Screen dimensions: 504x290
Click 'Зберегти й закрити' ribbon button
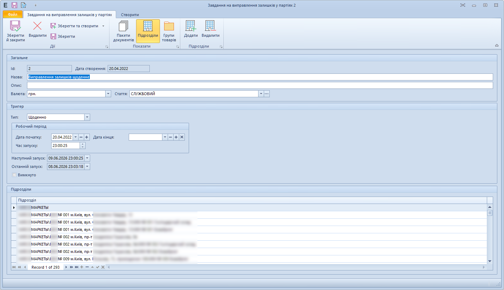click(x=15, y=31)
